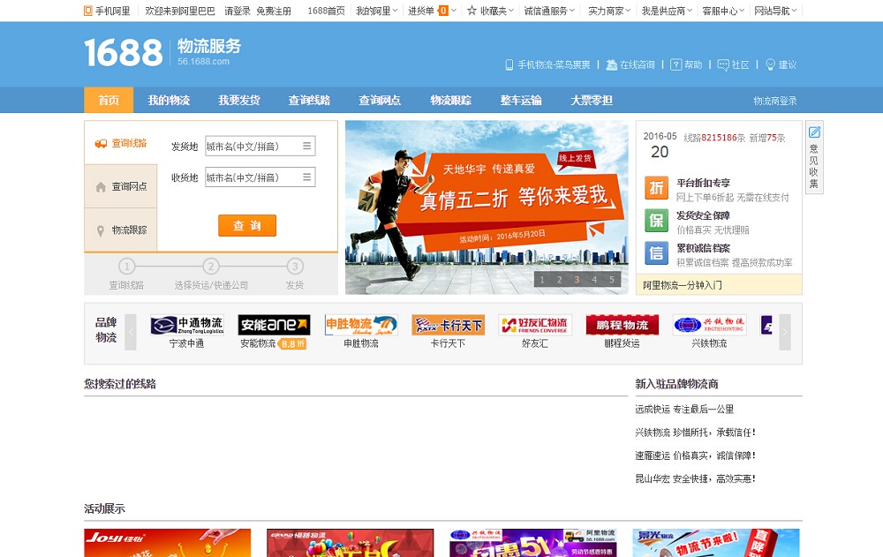Click the 在线咨询 customer service icon
This screenshot has height=557, width=883.
pyautogui.click(x=611, y=64)
